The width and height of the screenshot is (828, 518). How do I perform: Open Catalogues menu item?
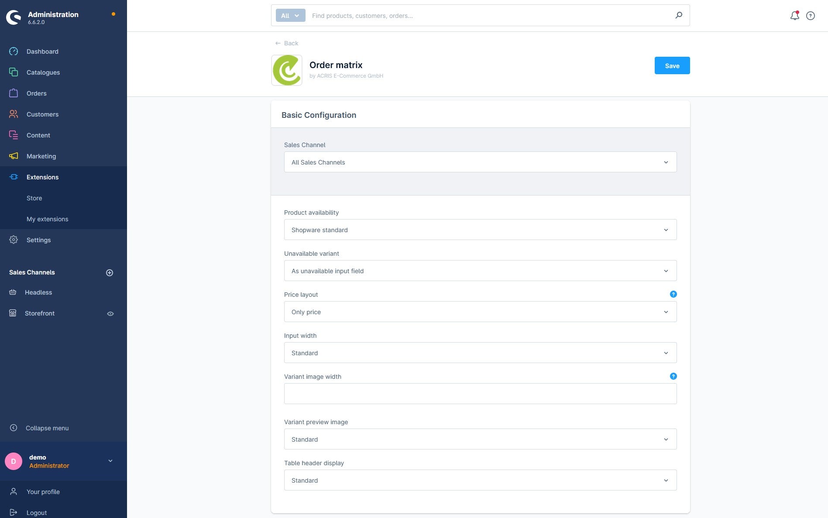click(63, 72)
